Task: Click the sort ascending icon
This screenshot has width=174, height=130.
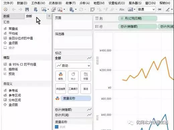Action: [x=99, y=9]
